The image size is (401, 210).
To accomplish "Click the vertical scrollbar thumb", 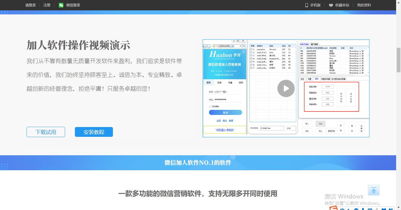I will [398, 60].
